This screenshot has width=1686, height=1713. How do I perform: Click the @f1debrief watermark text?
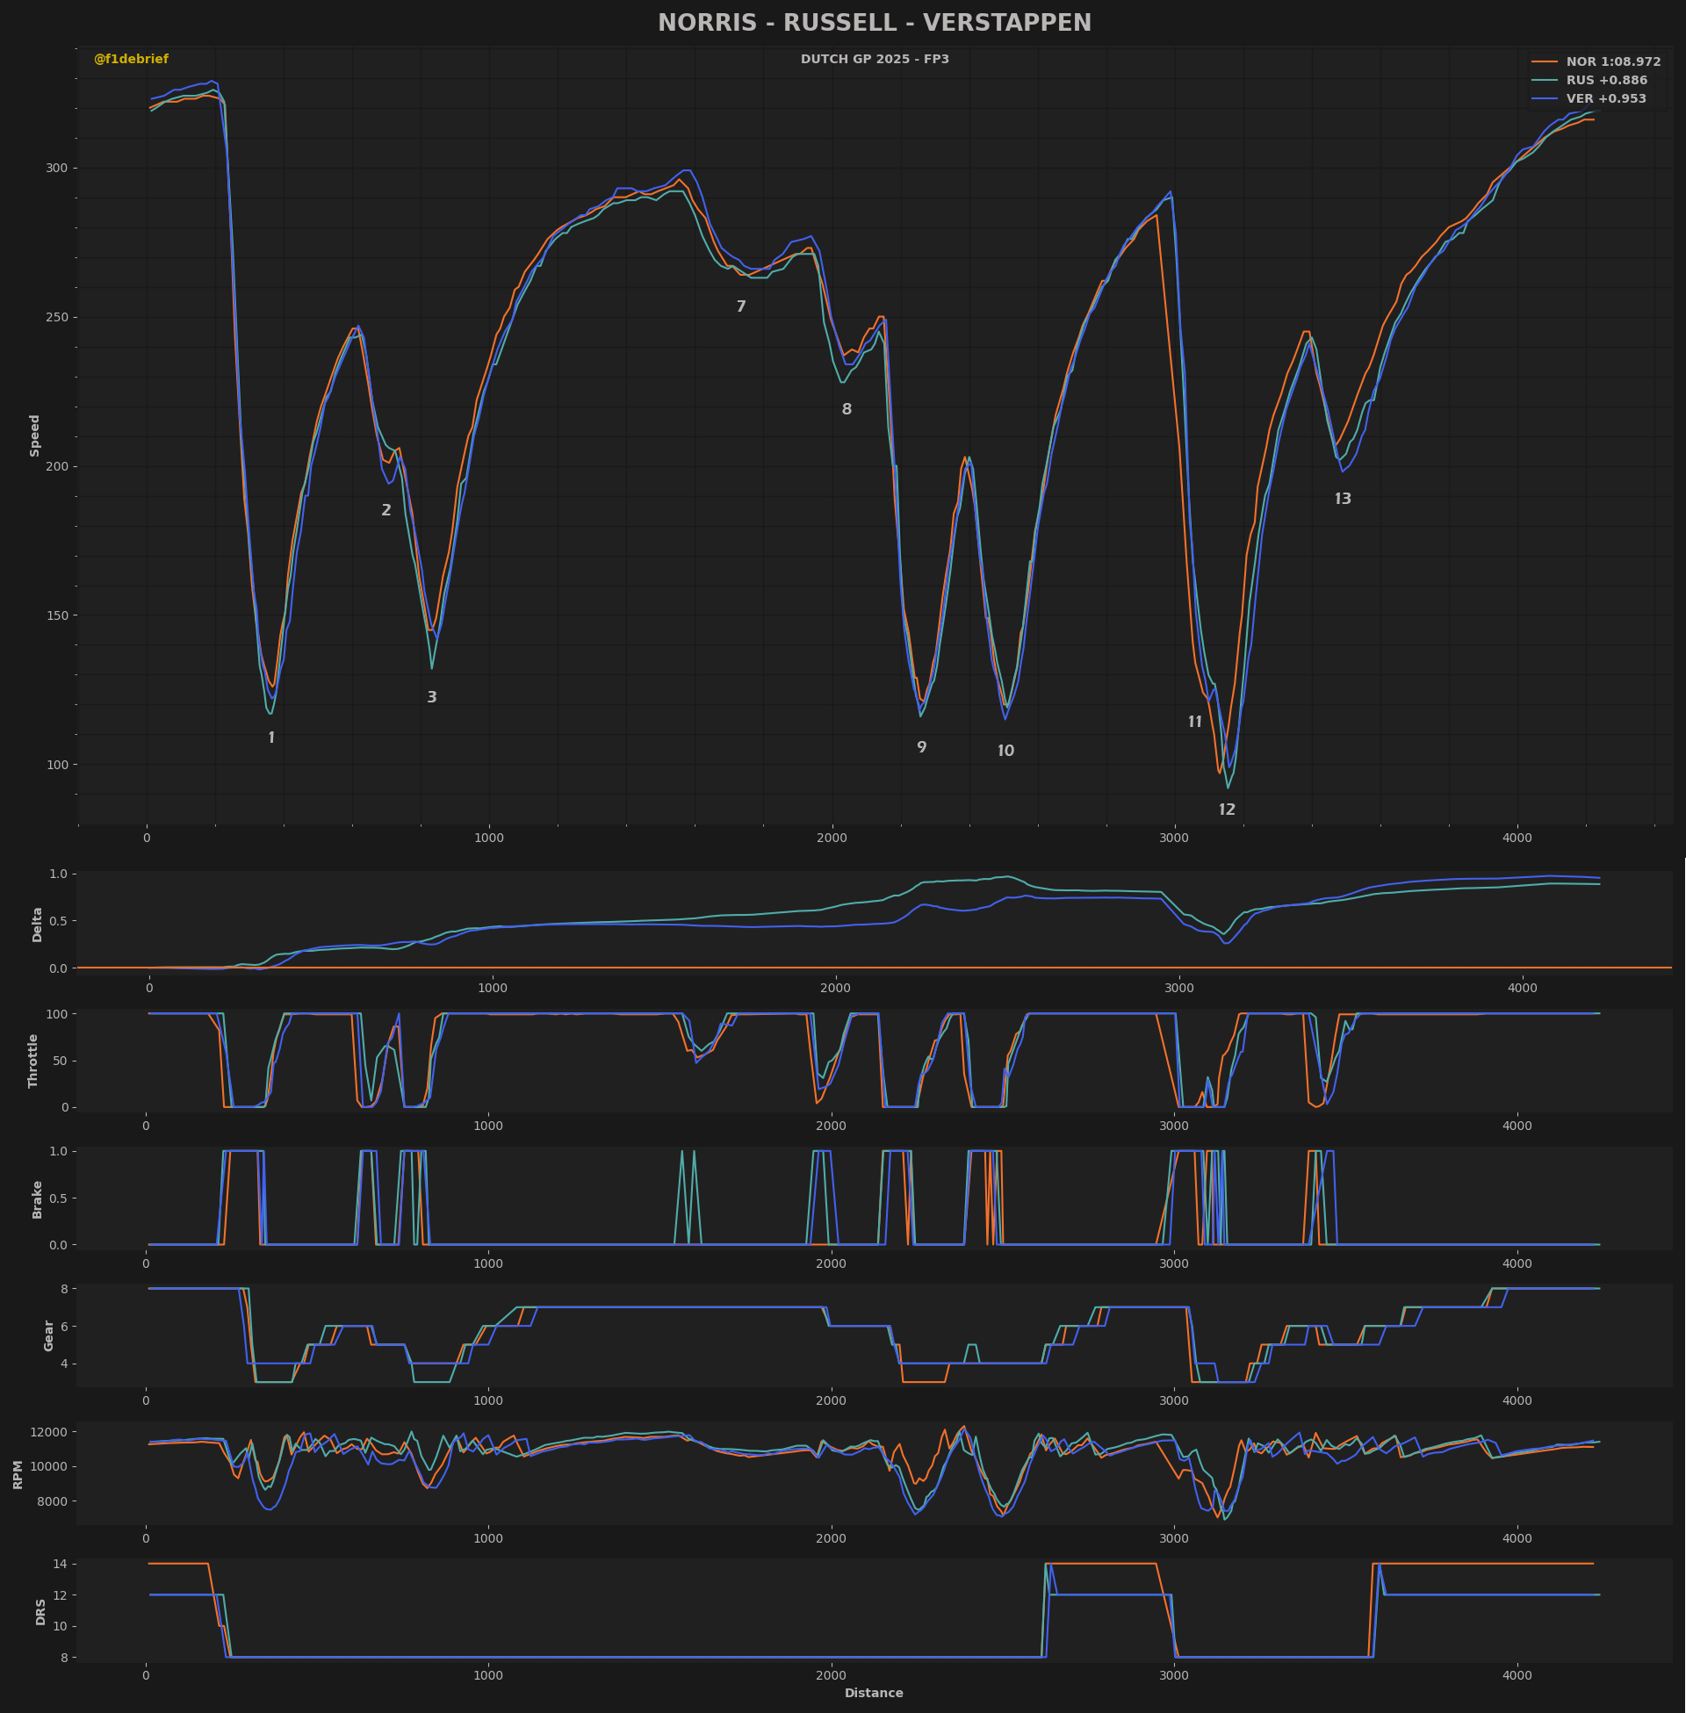pos(131,60)
